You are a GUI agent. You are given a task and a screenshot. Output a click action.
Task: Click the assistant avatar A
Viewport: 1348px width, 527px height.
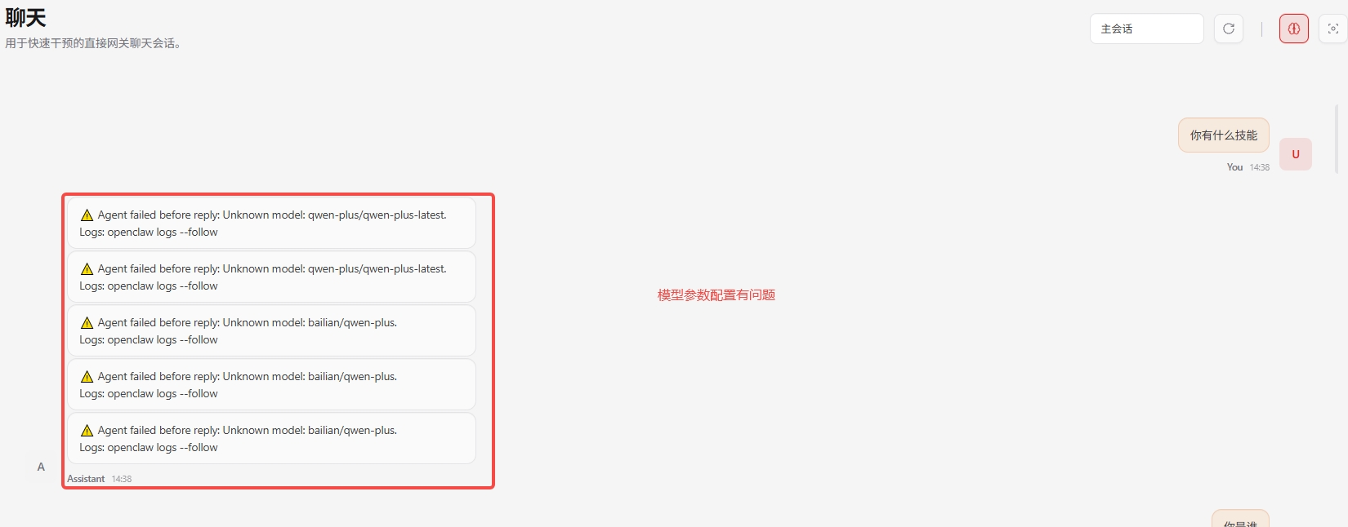(x=41, y=467)
